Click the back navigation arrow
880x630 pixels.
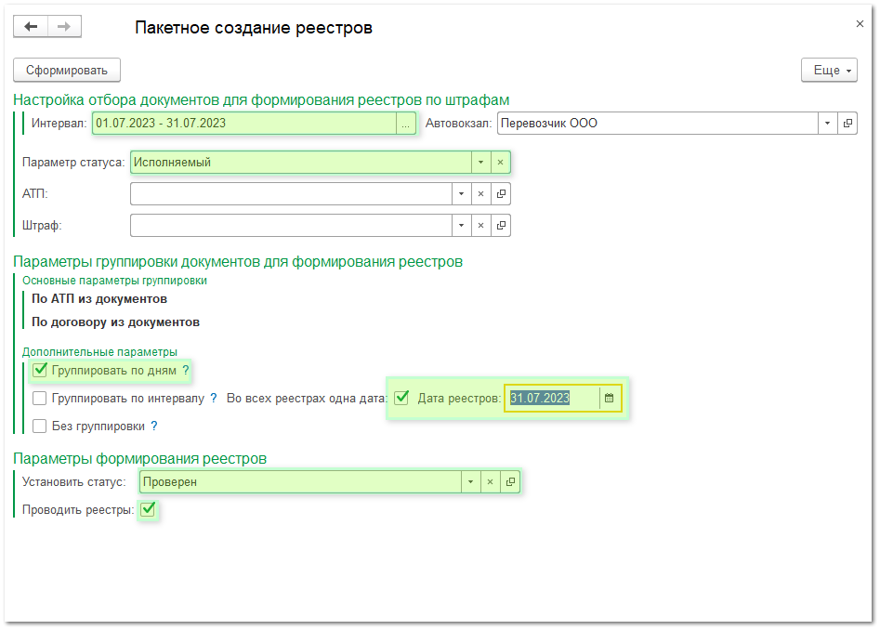pos(29,26)
